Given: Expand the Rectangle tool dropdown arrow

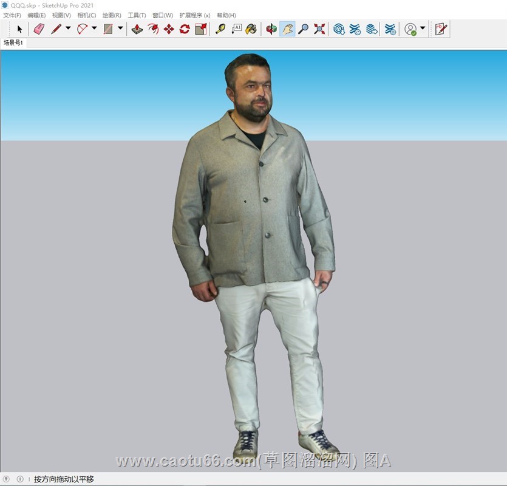Looking at the screenshot, I should pos(120,28).
